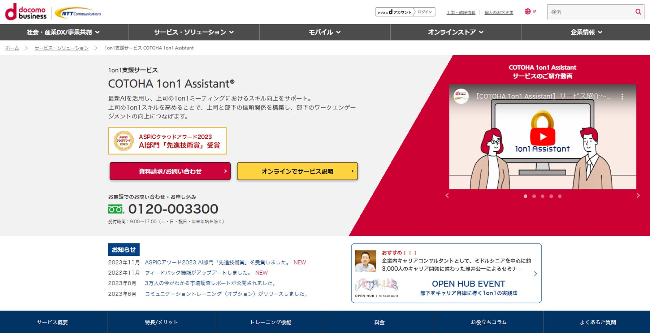The height and width of the screenshot is (333, 650).
Task: Select the third carousel dot
Action: 542,196
